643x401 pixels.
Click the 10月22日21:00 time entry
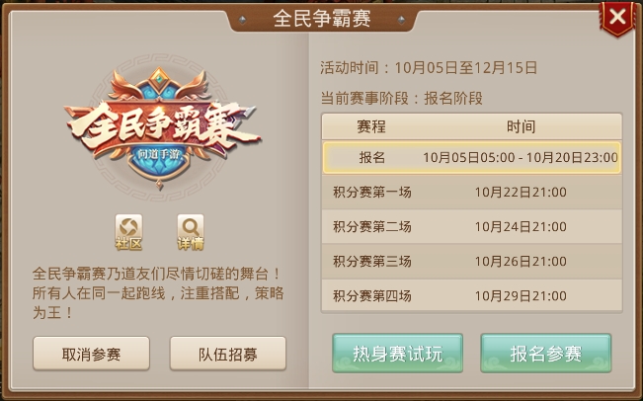click(521, 193)
